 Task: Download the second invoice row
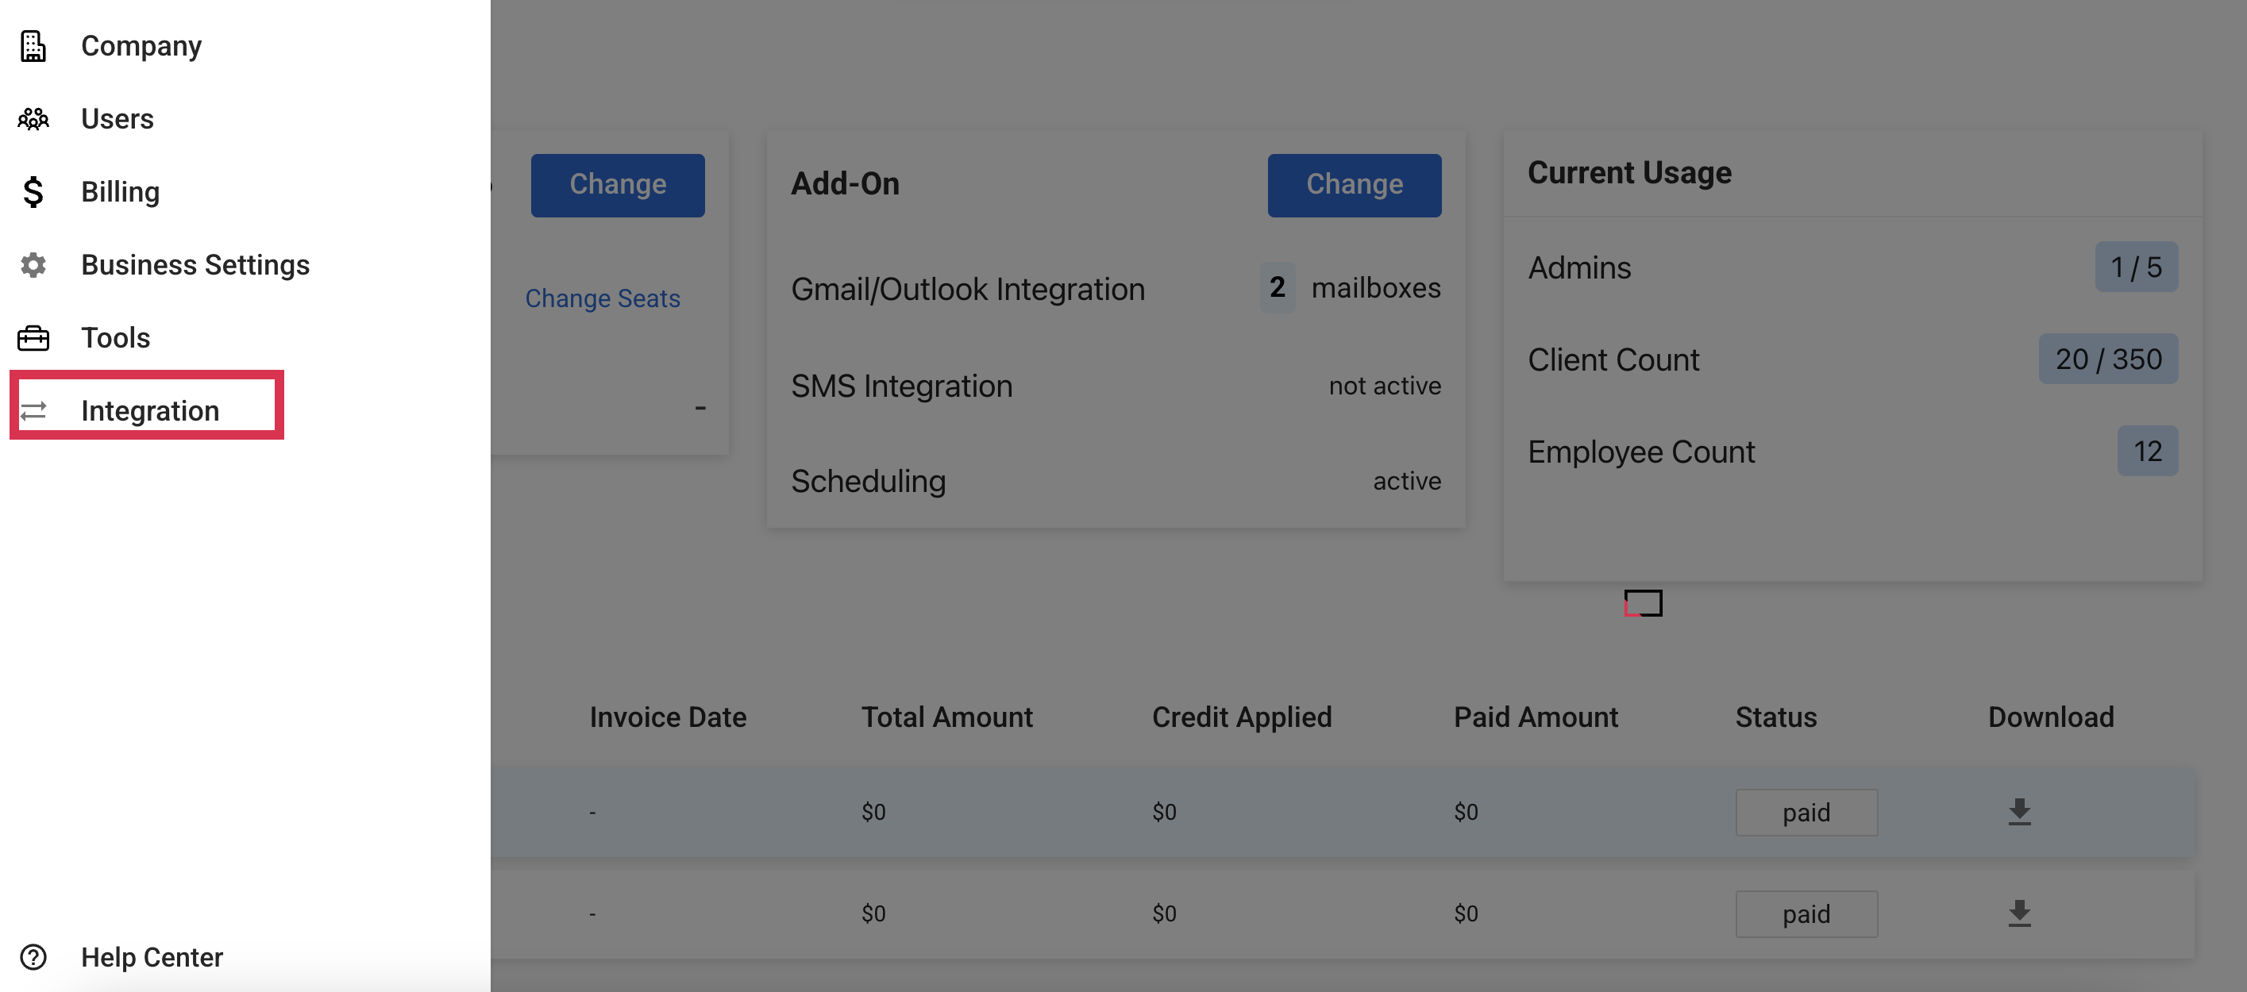(x=2018, y=913)
